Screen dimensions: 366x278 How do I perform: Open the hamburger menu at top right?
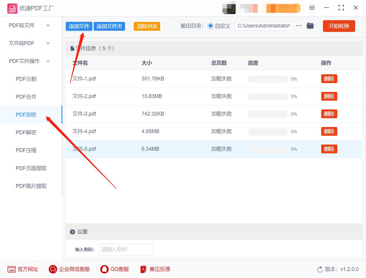(x=312, y=8)
